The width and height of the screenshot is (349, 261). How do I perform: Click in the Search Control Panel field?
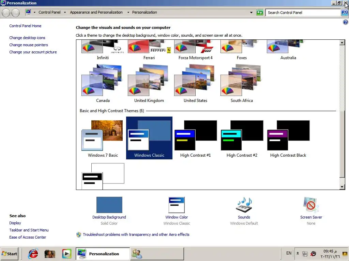pos(303,13)
